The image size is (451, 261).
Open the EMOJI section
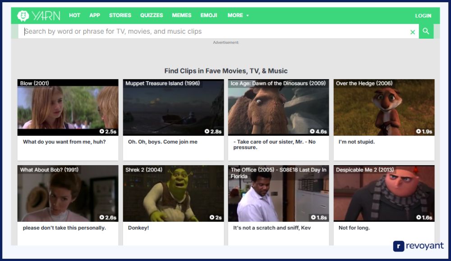pos(209,15)
